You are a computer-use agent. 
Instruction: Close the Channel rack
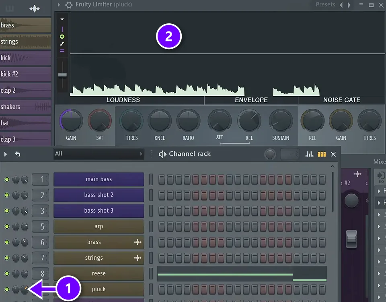pos(333,154)
